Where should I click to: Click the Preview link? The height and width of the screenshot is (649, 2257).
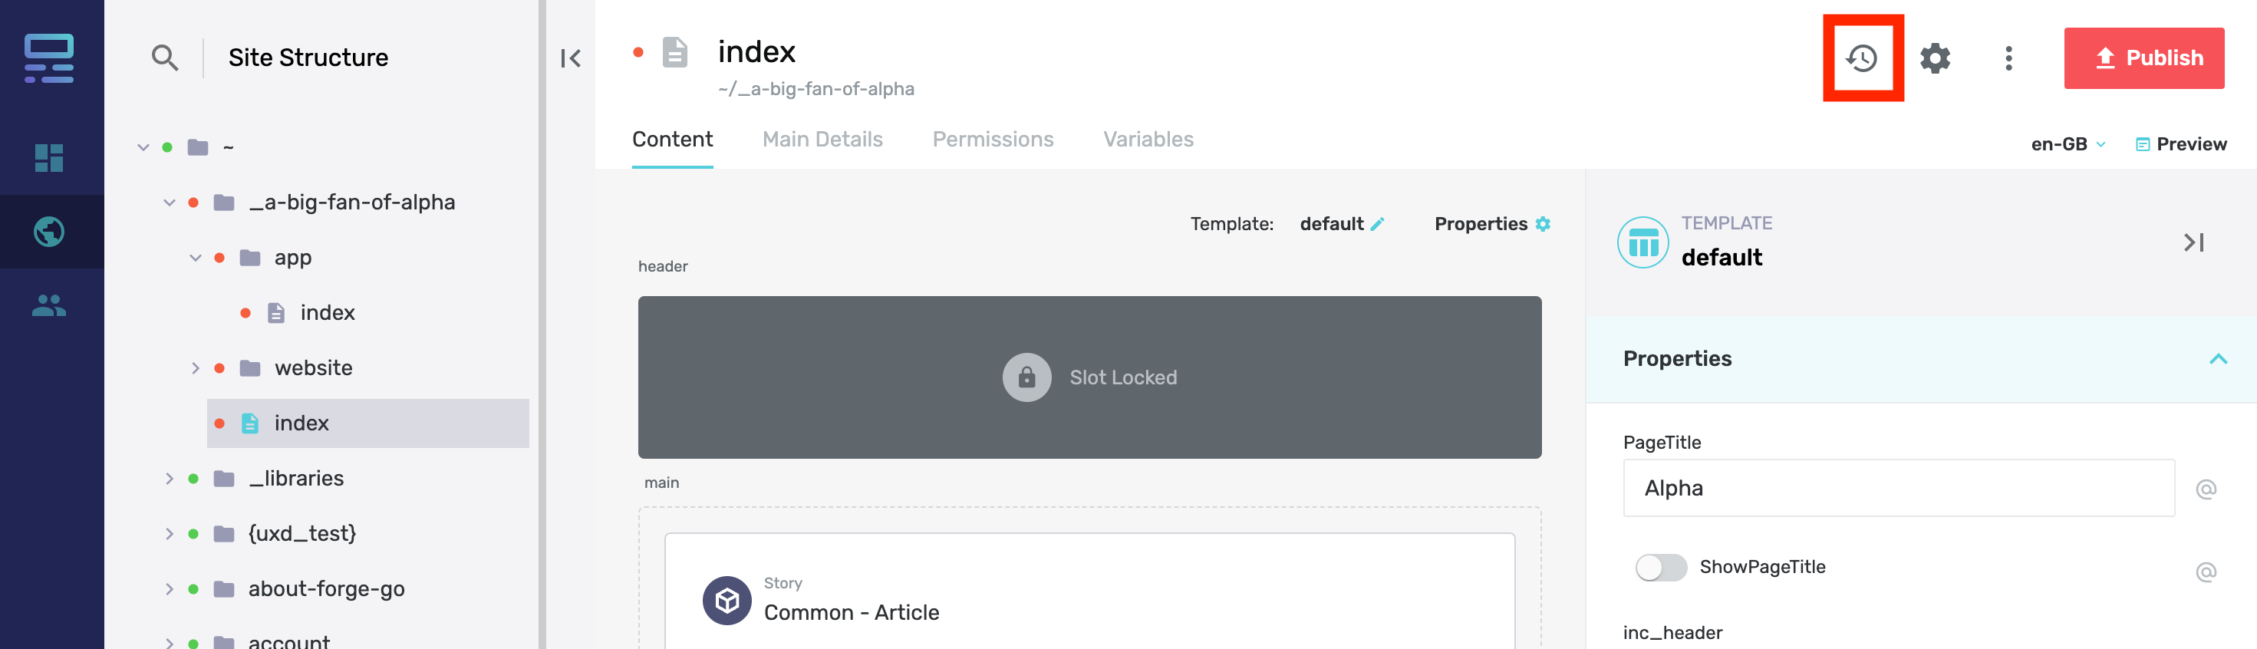pos(2181,143)
